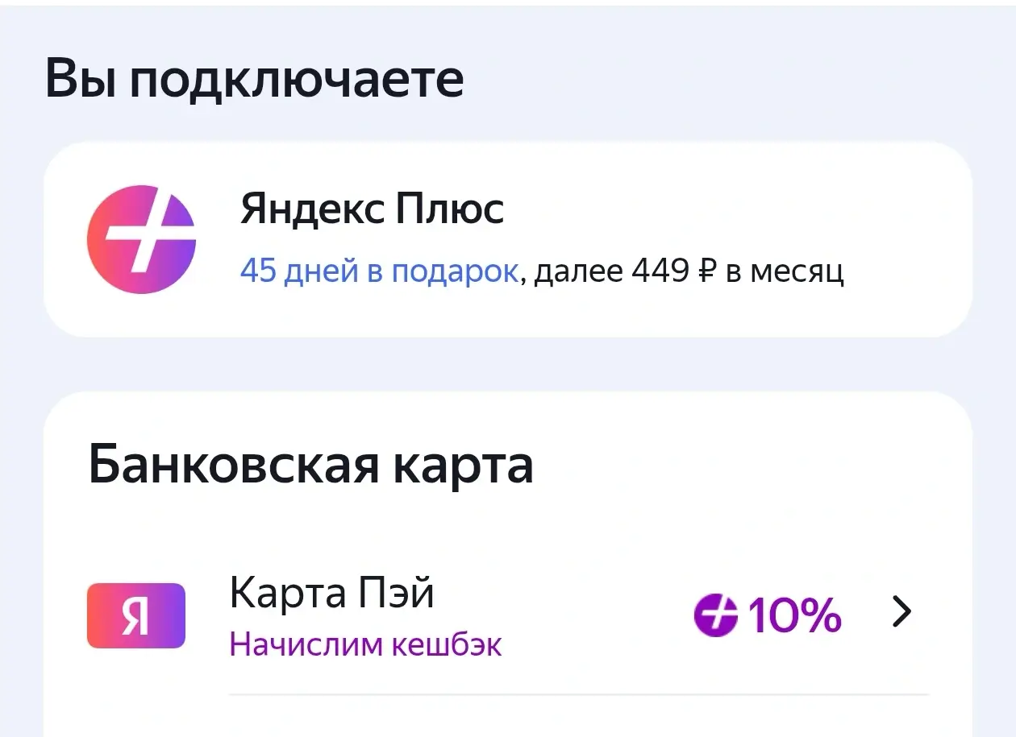Click the ruble ₽ currency symbol
Screen dimensions: 1016x737
click(706, 272)
